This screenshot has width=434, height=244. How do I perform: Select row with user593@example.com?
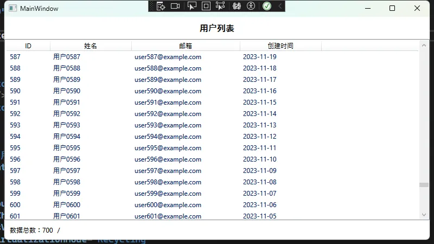(168, 125)
